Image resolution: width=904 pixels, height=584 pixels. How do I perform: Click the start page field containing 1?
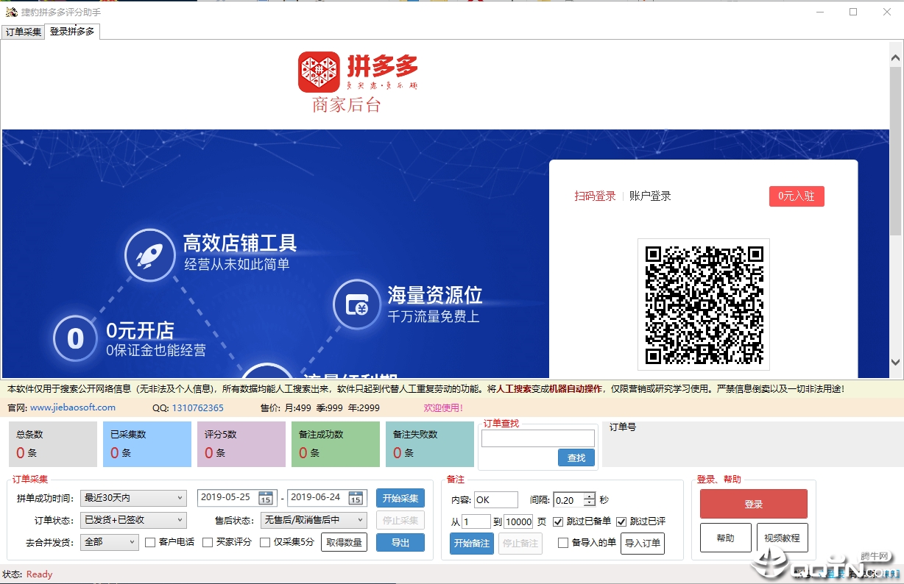pos(476,521)
